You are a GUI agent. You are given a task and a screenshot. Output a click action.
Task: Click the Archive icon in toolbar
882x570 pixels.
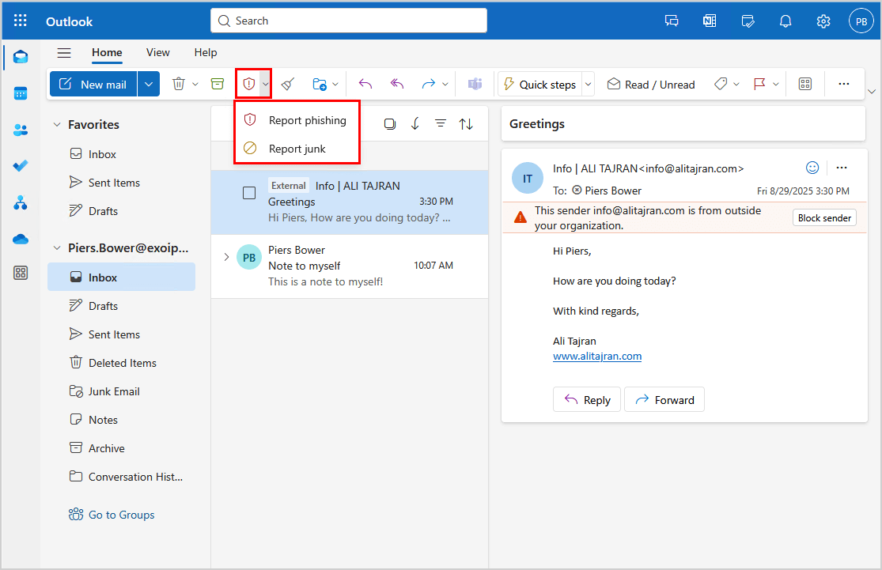[x=218, y=84]
